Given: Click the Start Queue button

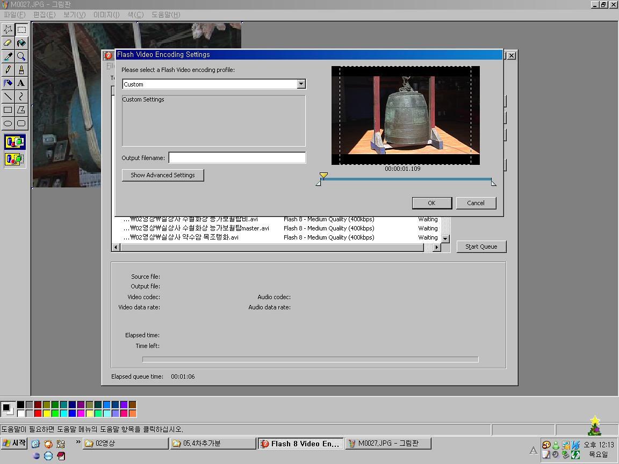Looking at the screenshot, I should click(x=481, y=247).
